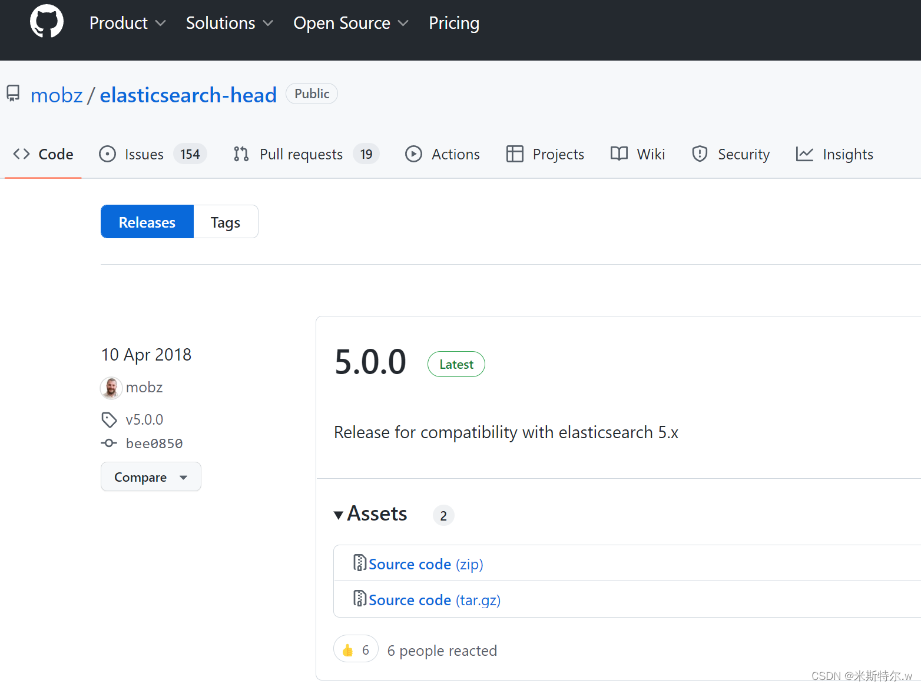Open the Actions tab
Screen dimensions: 921x687
pyautogui.click(x=443, y=154)
